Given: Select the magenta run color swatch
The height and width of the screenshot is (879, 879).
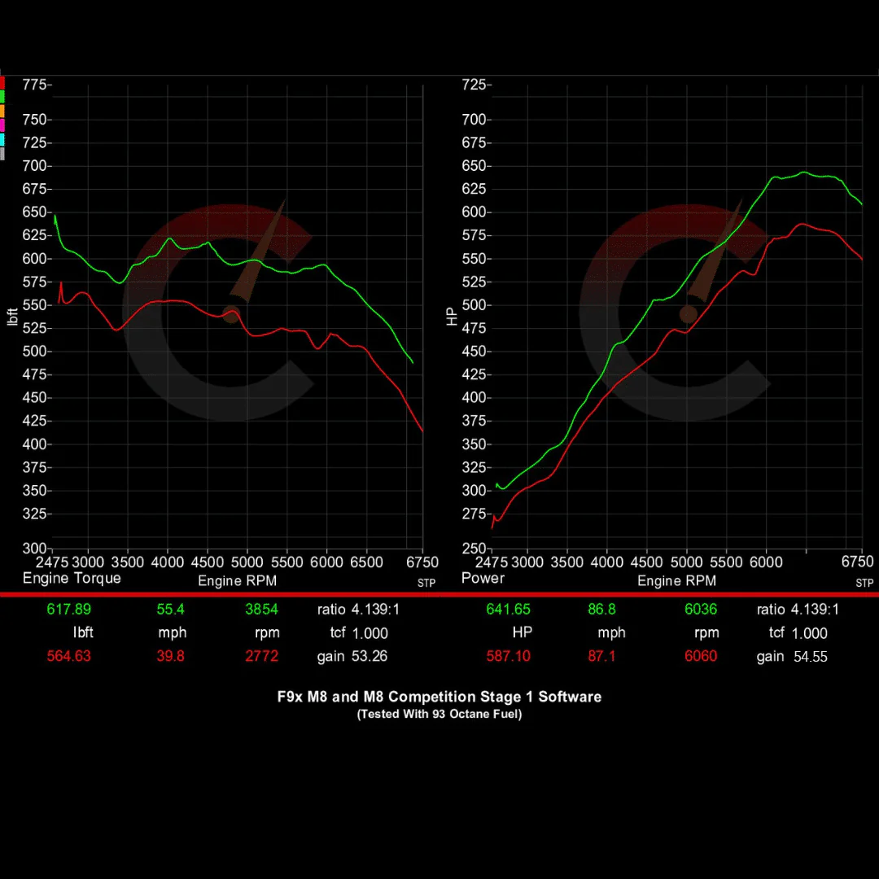Looking at the screenshot, I should click(x=2, y=125).
